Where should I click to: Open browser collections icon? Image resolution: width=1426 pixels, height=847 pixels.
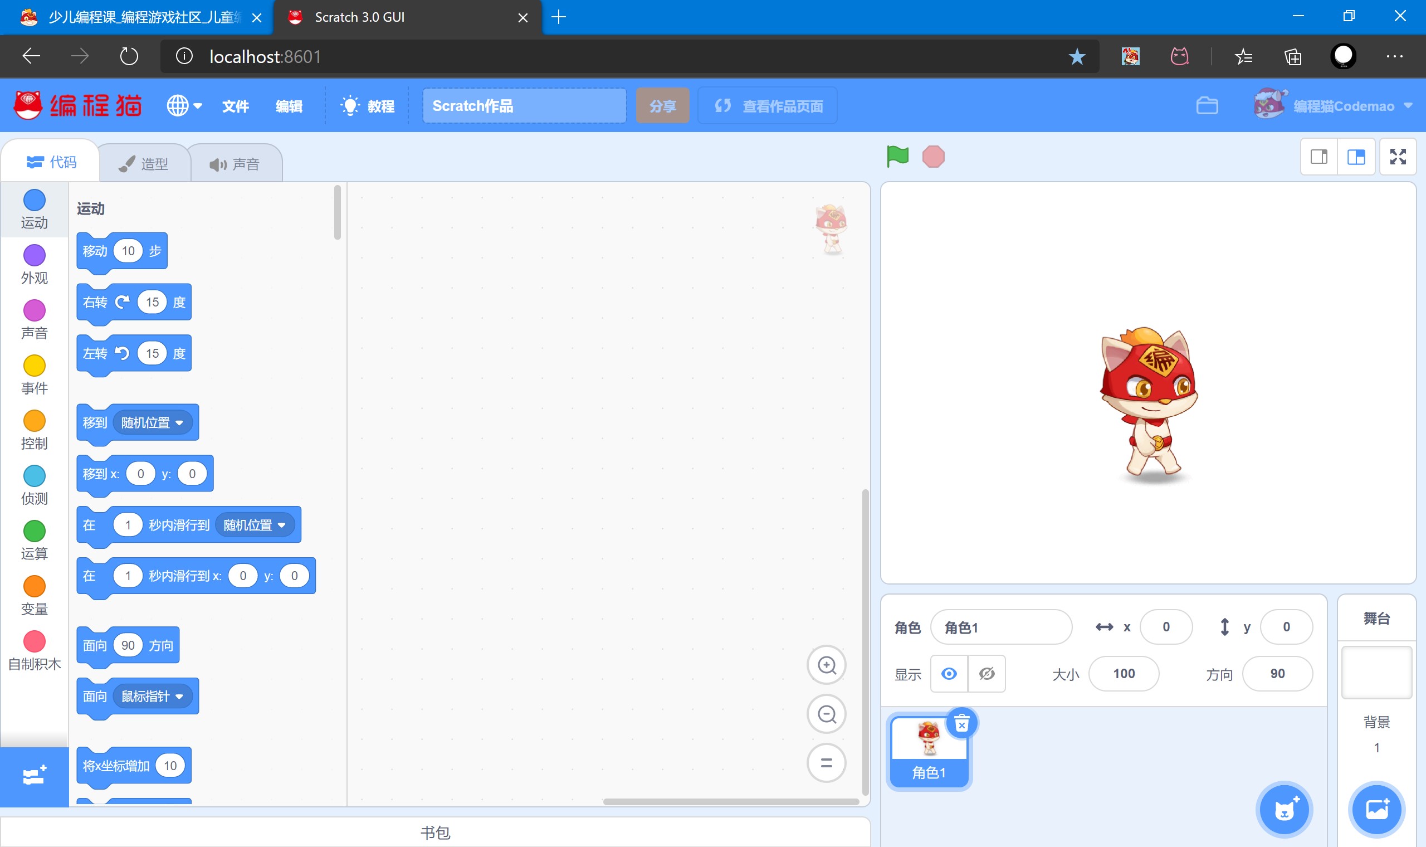(1292, 56)
